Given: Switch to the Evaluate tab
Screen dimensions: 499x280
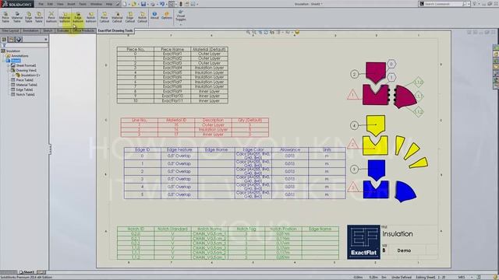Looking at the screenshot, I should tap(62, 30).
